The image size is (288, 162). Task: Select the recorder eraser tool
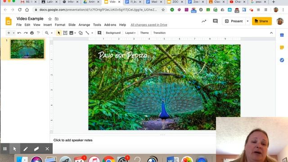(x=36, y=149)
